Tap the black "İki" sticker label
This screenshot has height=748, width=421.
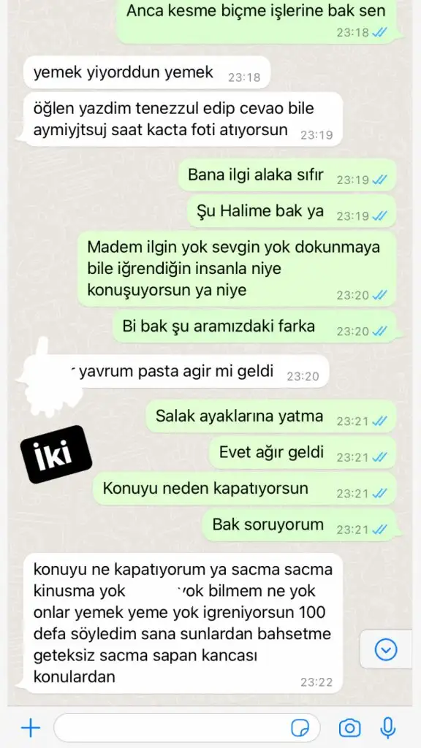pyautogui.click(x=56, y=454)
